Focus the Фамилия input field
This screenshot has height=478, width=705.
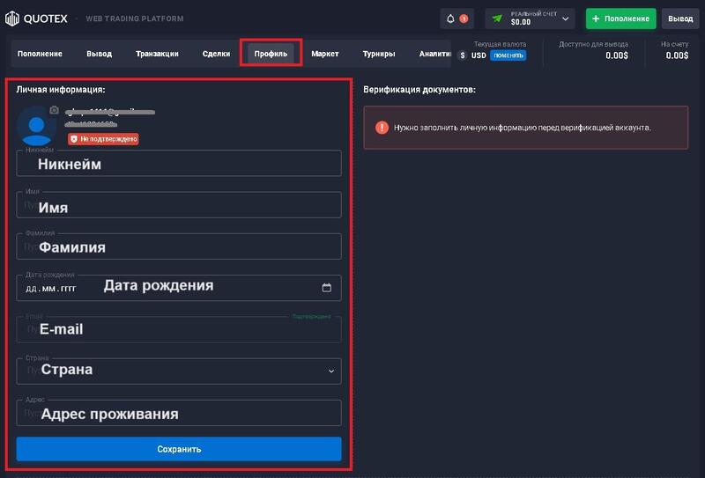point(179,246)
